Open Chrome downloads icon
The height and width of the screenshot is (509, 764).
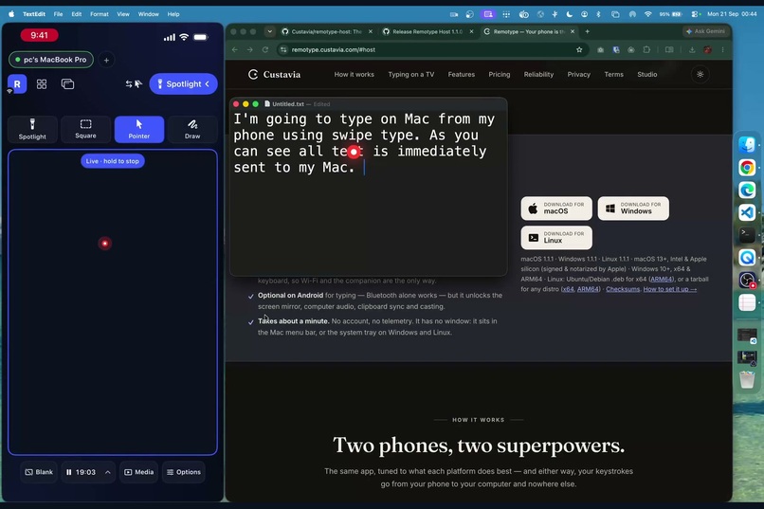[691, 49]
